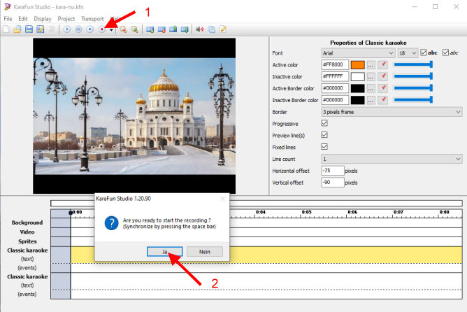
Task: Click the zoom out magnifier icon
Action: tap(134, 29)
